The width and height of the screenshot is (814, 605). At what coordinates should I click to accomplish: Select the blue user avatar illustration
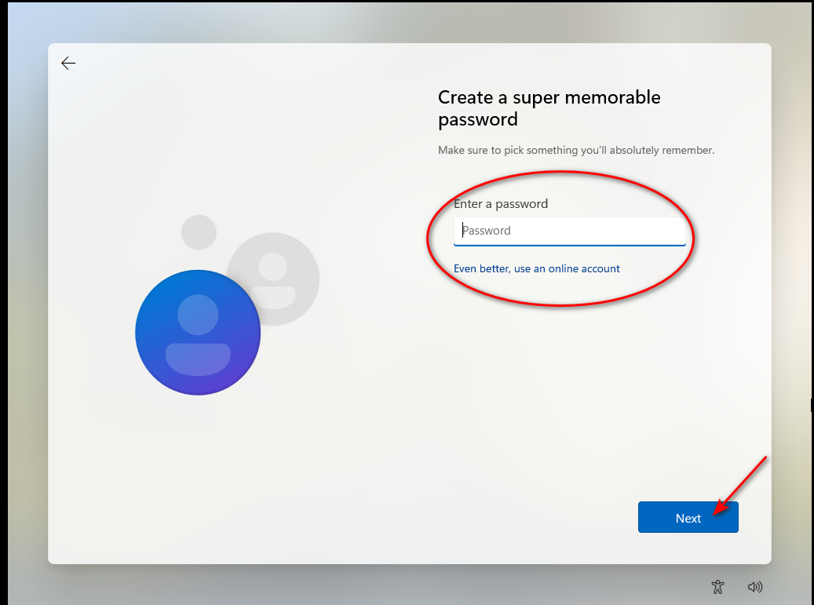click(x=198, y=332)
